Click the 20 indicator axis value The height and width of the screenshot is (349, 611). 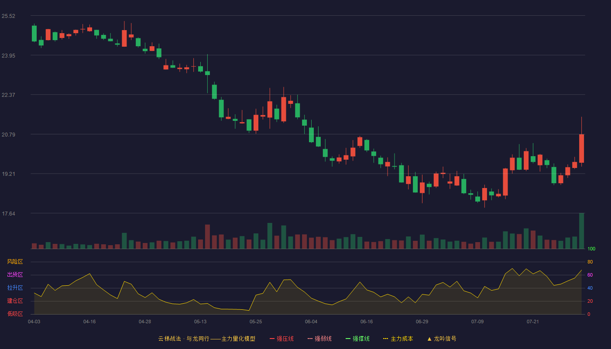tap(590, 301)
